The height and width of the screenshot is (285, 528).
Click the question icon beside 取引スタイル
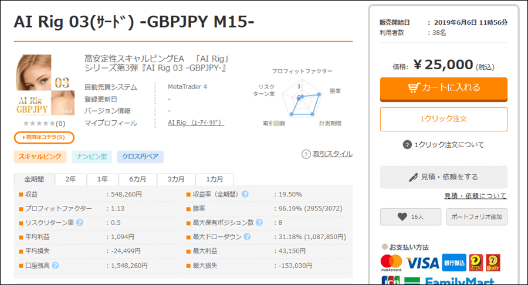pyautogui.click(x=306, y=154)
